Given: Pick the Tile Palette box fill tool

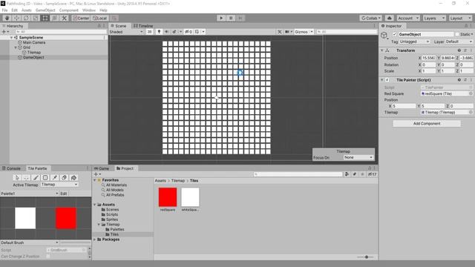Looking at the screenshot, I should 45,178.
